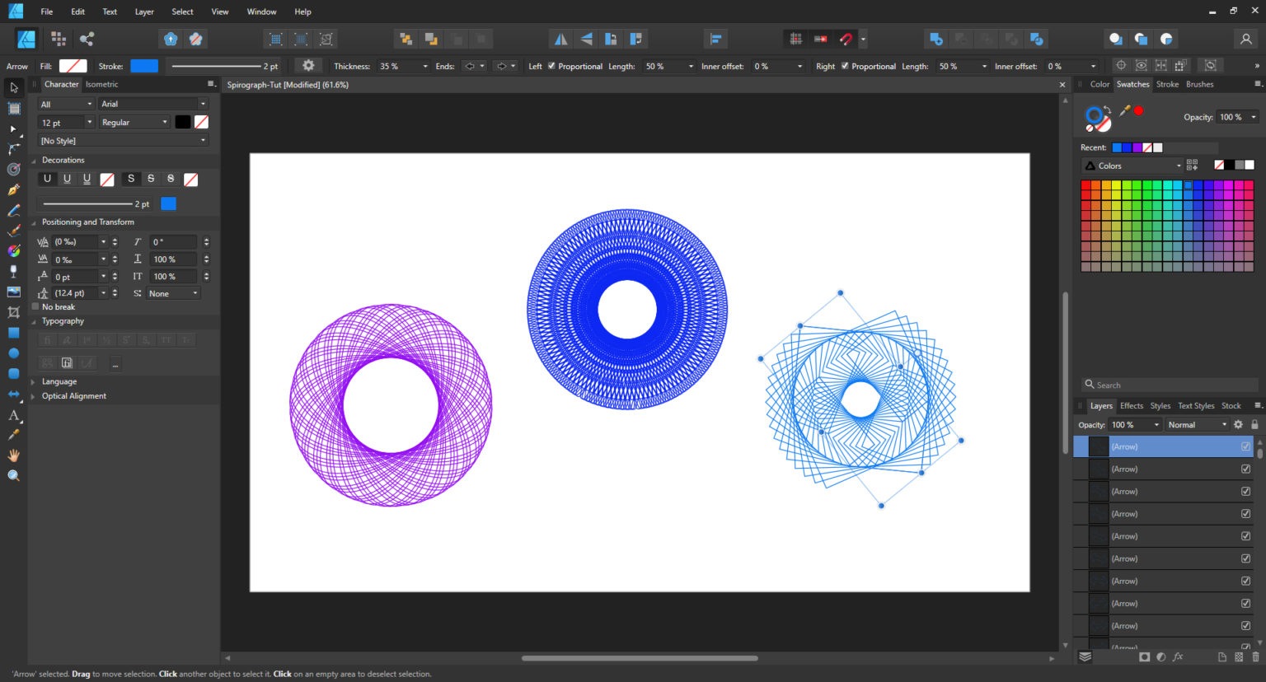The width and height of the screenshot is (1266, 682).
Task: Click the red Stroke color swatch
Action: (x=1138, y=109)
